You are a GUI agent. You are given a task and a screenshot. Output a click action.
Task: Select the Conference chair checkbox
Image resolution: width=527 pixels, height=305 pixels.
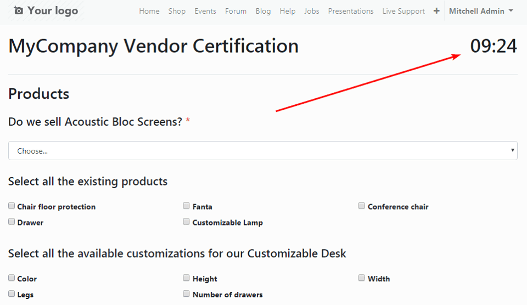[362, 206]
